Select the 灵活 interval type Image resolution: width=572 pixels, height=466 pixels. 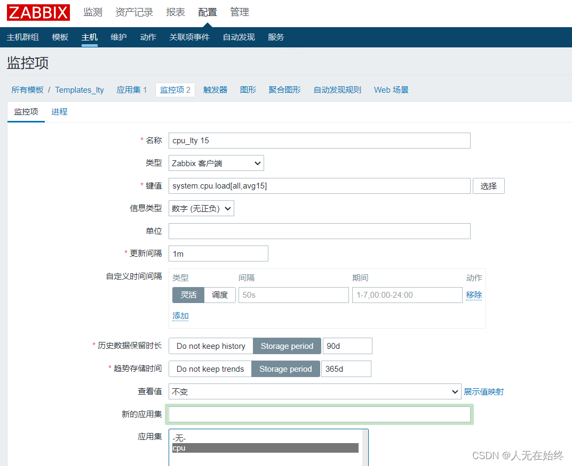[x=188, y=295]
